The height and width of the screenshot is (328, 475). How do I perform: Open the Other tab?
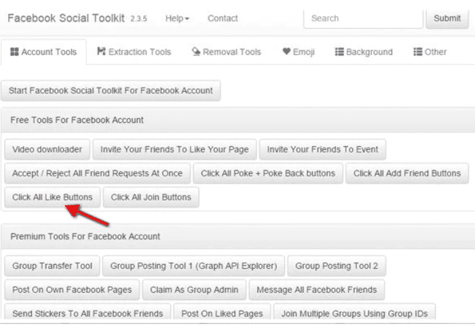430,52
